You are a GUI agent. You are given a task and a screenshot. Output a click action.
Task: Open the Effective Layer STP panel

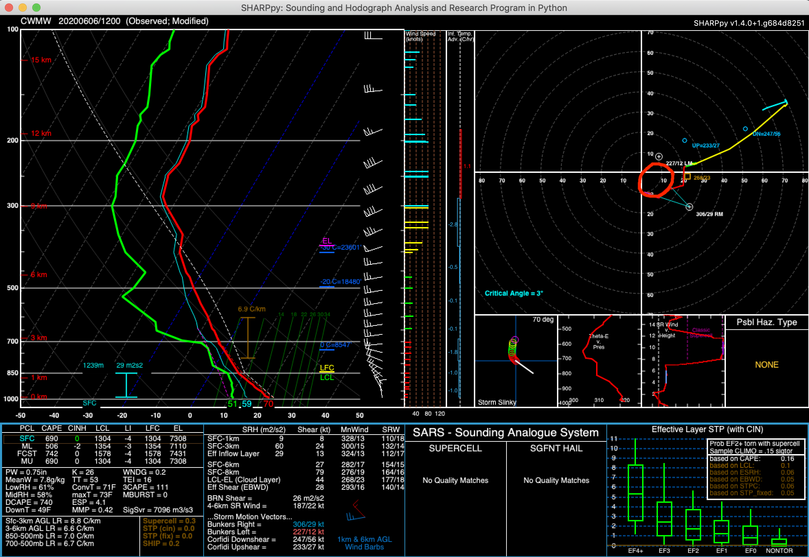pos(707,429)
